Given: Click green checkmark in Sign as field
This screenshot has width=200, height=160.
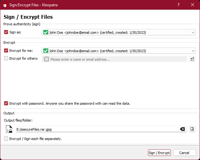Looking at the screenshot, I should click(46, 32).
